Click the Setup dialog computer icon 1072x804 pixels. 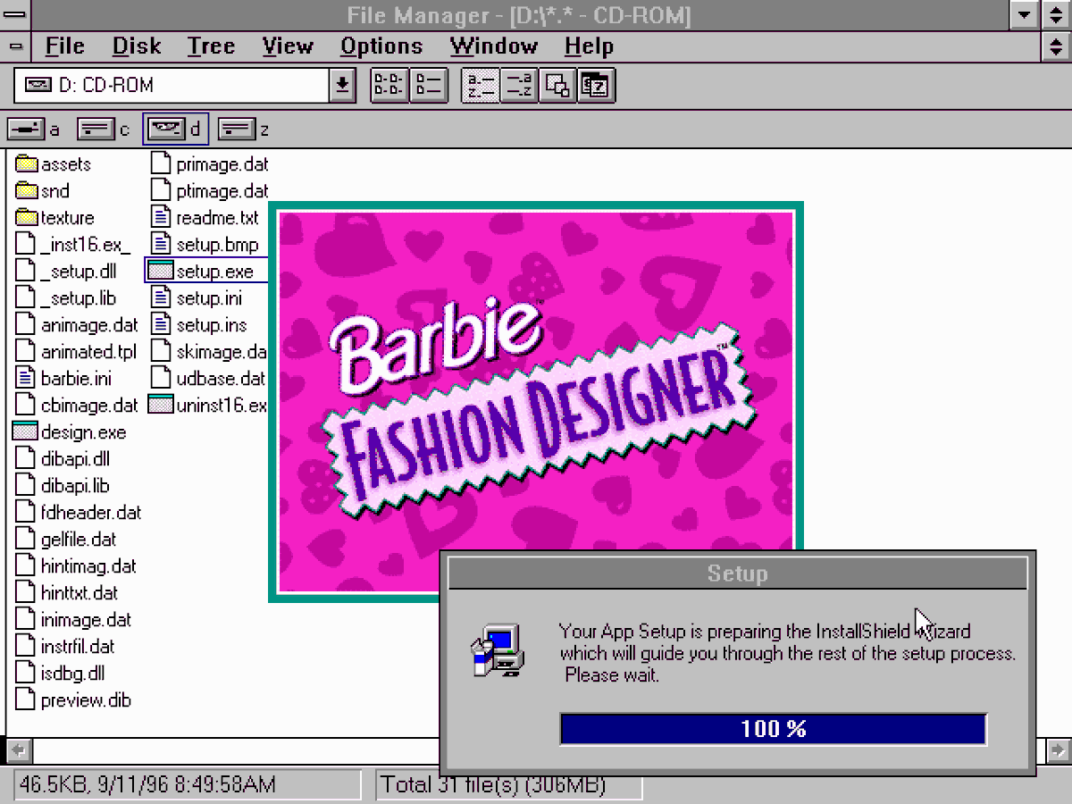(x=498, y=650)
